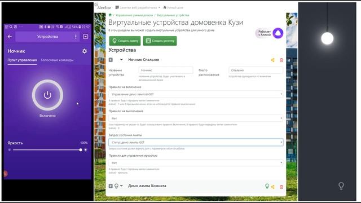The width and height of the screenshot is (361, 203).
Task: Open Правило на включение dropdown
Action: [x=196, y=94]
